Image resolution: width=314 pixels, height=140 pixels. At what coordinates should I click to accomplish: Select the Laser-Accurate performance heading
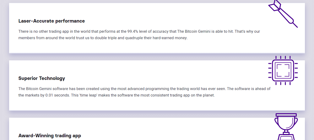coord(51,21)
